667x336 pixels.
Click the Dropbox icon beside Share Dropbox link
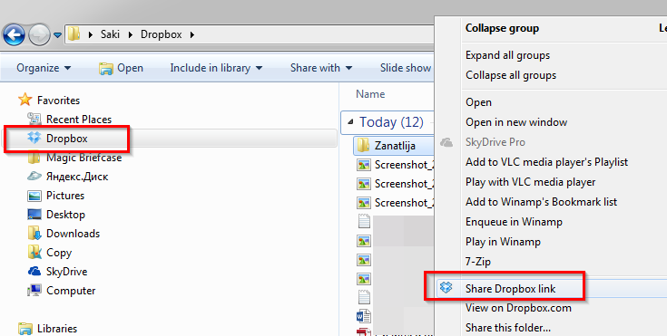(446, 288)
